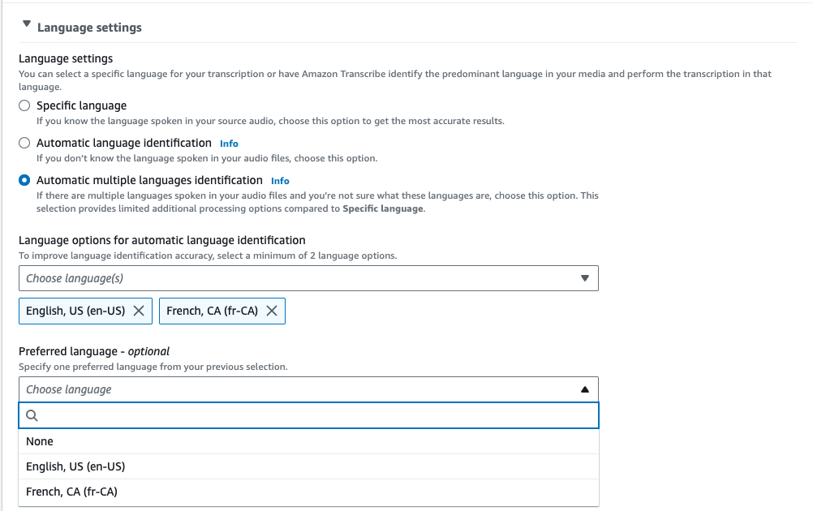Screen dimensions: 813x511
Task: Click the magnifier icon in the search box
Action: coord(32,415)
